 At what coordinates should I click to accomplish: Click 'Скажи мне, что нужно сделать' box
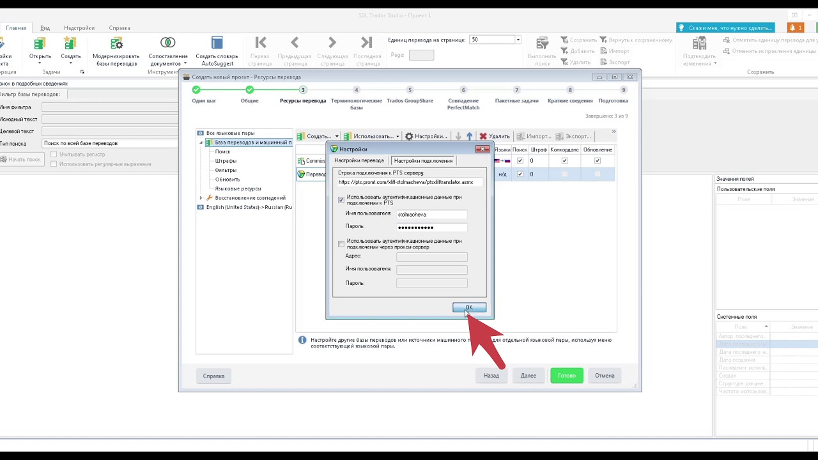(725, 28)
